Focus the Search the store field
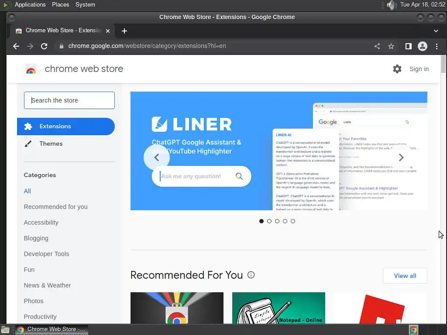The image size is (447, 335). pos(69,100)
